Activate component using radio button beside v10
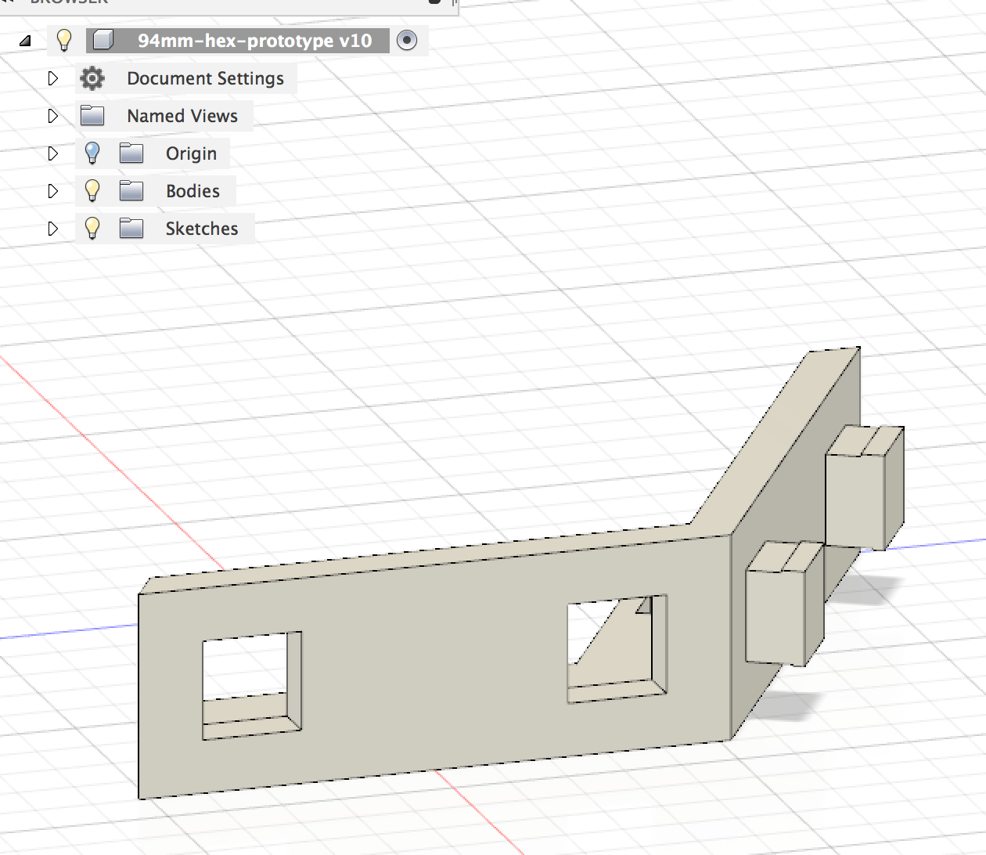The height and width of the screenshot is (855, 986). [x=407, y=40]
